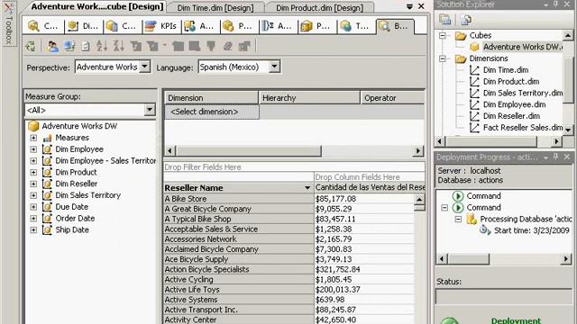
Task: Open the Dimension Usage tab
Action: point(83,26)
